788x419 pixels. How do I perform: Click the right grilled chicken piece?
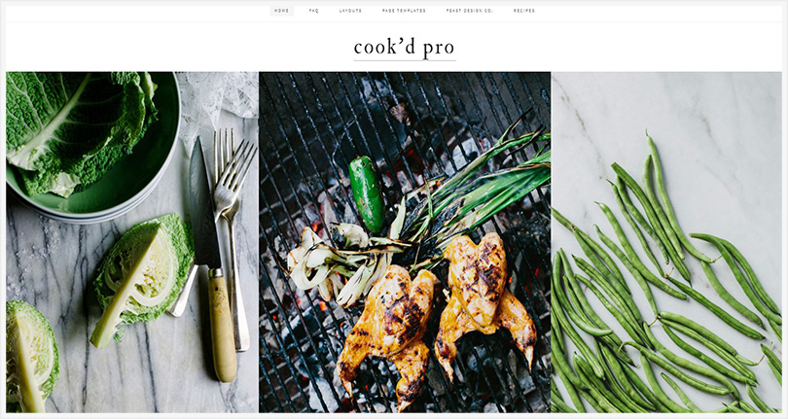[484, 297]
